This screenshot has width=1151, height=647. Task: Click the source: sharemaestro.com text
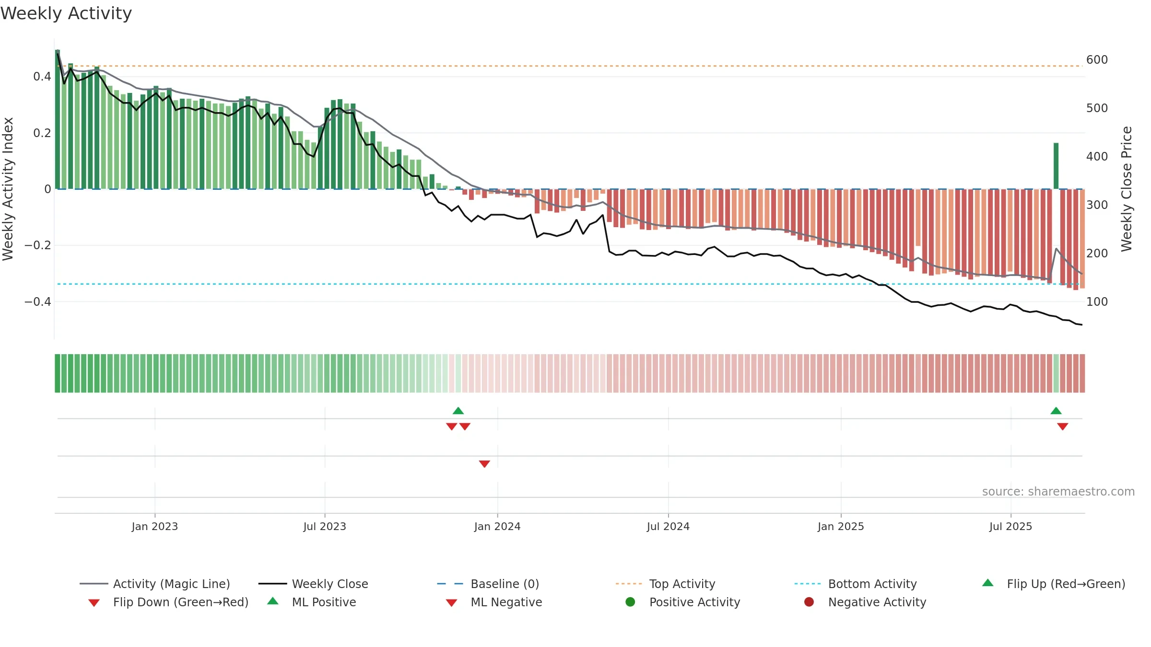[x=1058, y=491]
